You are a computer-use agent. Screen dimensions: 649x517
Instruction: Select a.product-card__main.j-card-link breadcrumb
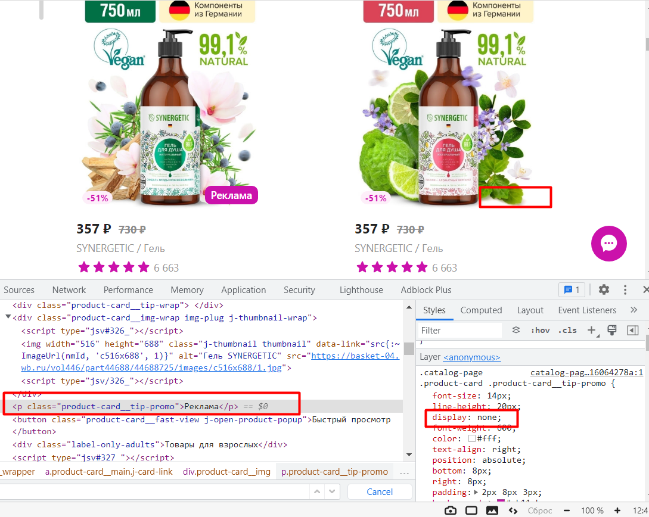tap(109, 472)
